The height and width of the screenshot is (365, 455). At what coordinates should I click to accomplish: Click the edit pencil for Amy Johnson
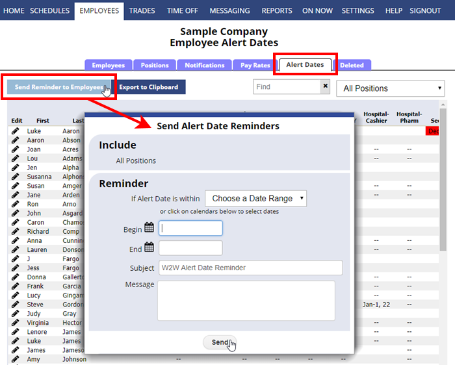(16, 359)
